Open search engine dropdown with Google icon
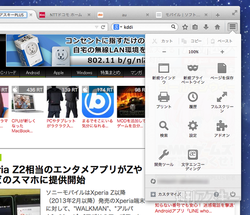Image resolution: width=250 pixels, height=215 pixels. pos(118,27)
